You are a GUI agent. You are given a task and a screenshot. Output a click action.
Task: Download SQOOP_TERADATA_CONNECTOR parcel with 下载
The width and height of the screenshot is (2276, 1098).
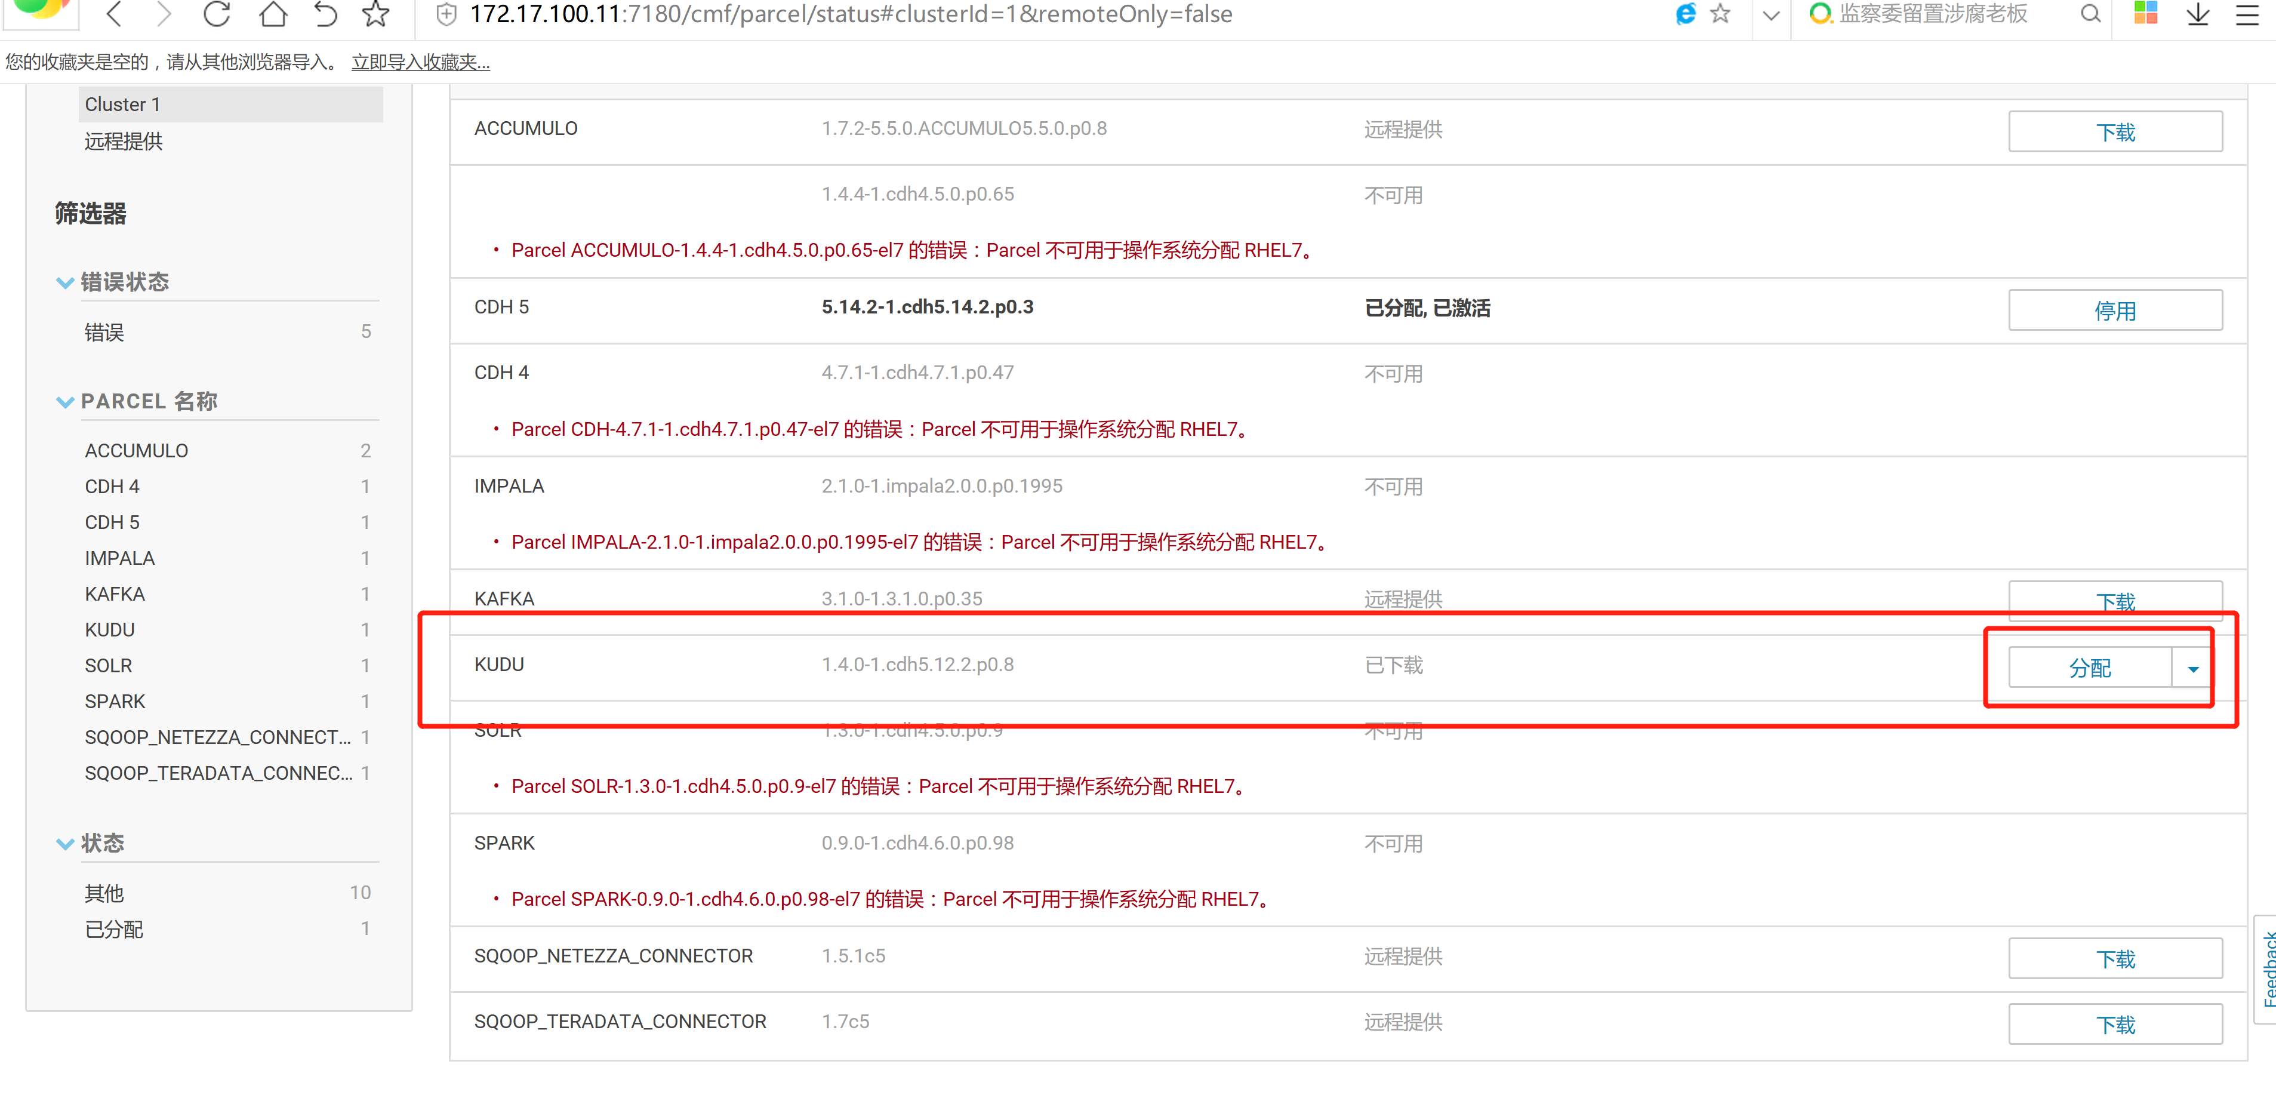click(x=2115, y=1024)
